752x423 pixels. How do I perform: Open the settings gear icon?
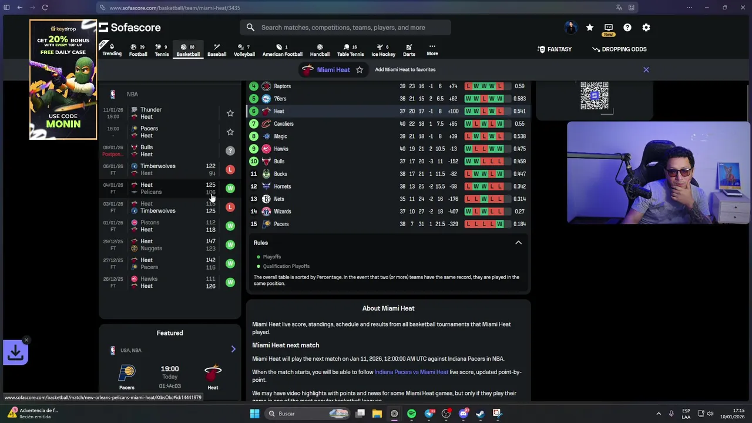point(646,28)
